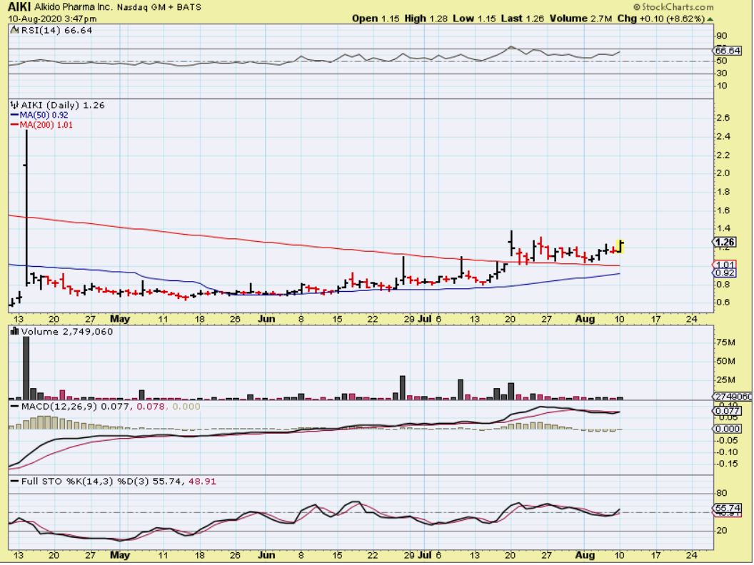Click the tallest volume bar in April
This screenshot has width=754, height=565.
pyautogui.click(x=26, y=368)
